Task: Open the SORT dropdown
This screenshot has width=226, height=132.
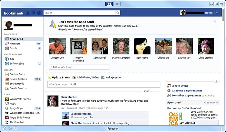Action: pyautogui.click(x=148, y=91)
